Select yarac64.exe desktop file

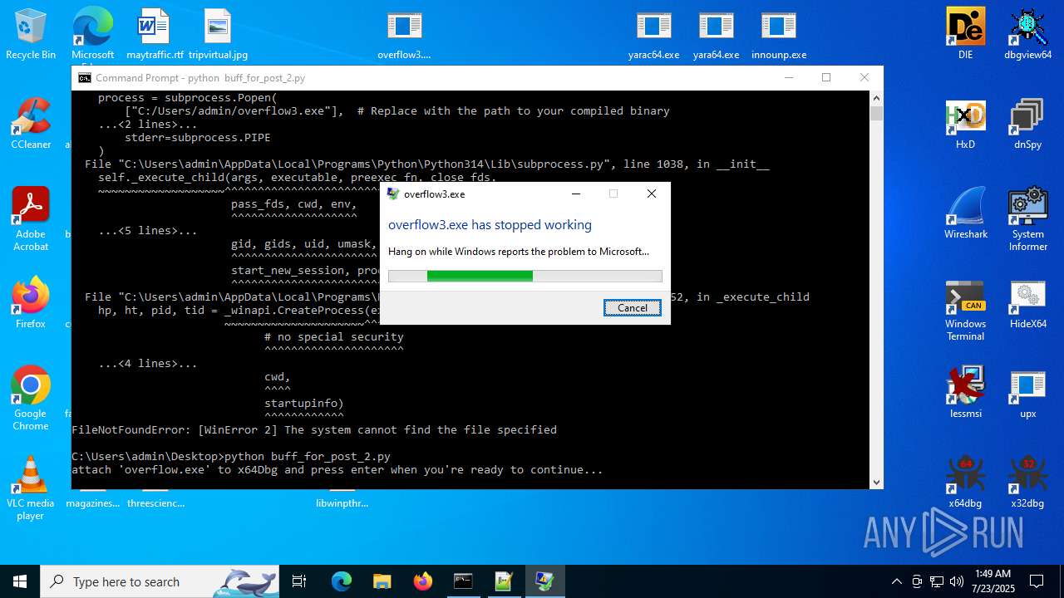653,34
